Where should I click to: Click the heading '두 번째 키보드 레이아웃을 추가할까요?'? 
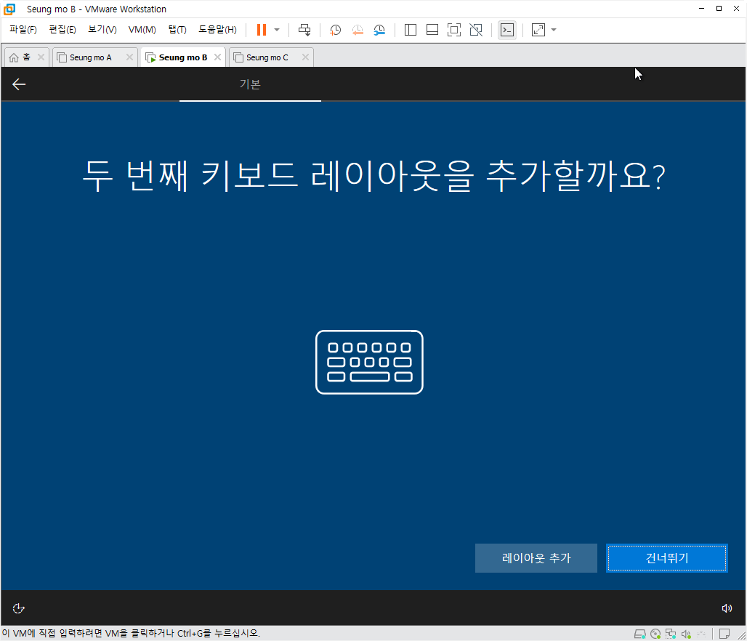tap(374, 176)
